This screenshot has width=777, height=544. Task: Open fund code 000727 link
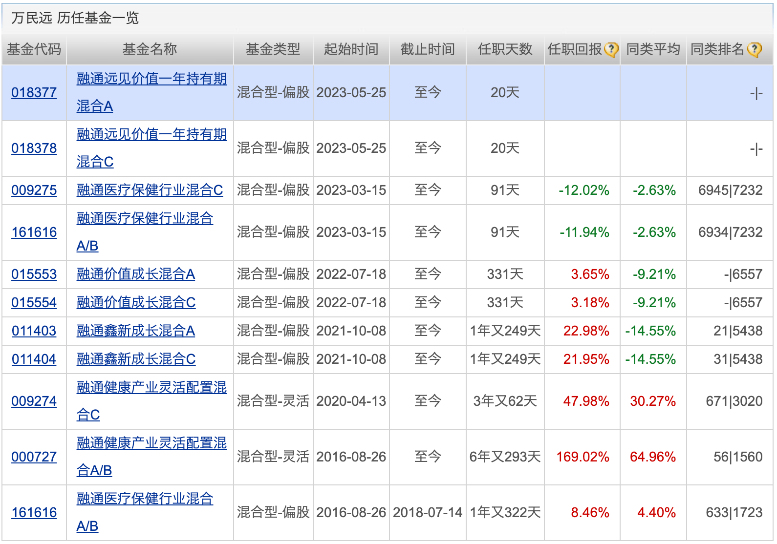tap(34, 457)
